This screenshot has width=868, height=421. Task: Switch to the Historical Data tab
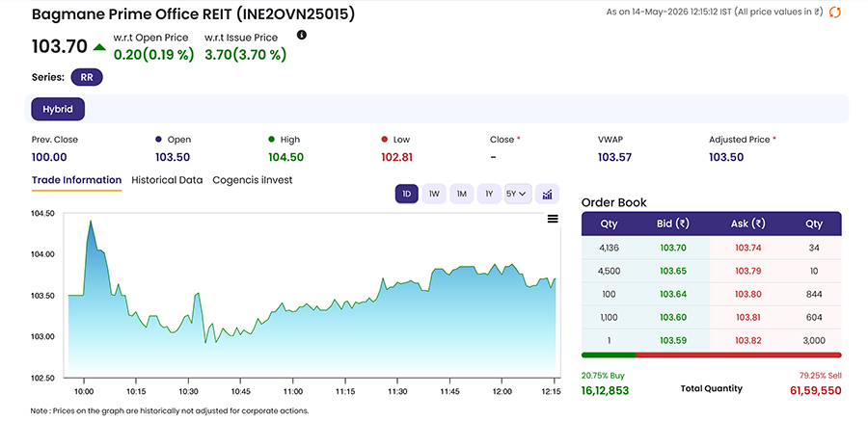(167, 180)
